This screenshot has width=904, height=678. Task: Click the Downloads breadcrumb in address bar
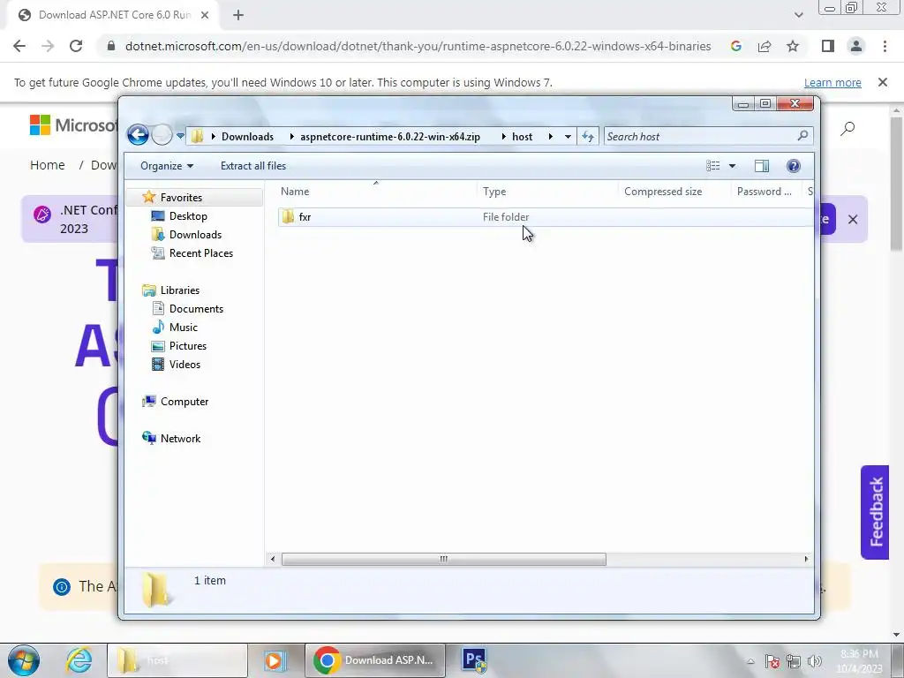247,137
